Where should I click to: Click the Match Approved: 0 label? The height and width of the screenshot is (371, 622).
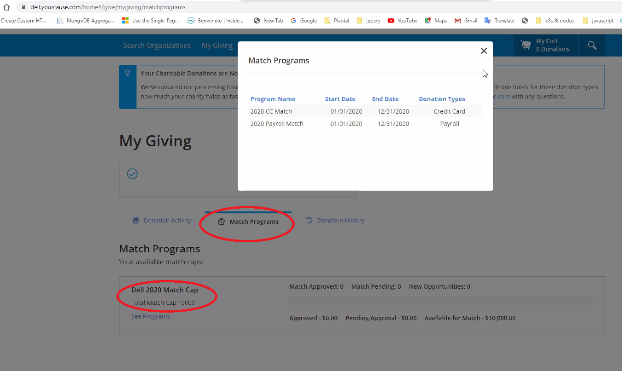[x=316, y=286]
